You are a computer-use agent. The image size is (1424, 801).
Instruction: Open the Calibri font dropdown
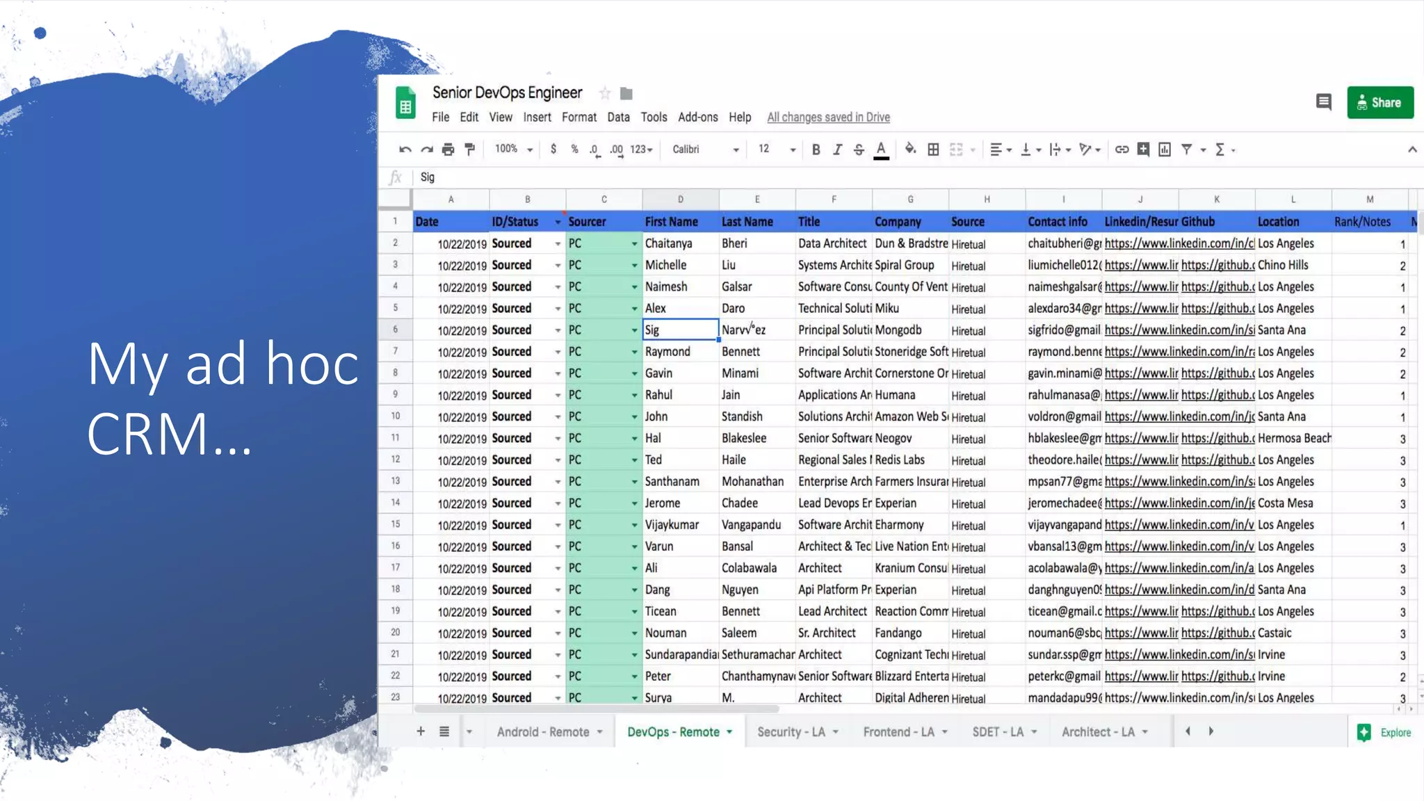(x=705, y=149)
